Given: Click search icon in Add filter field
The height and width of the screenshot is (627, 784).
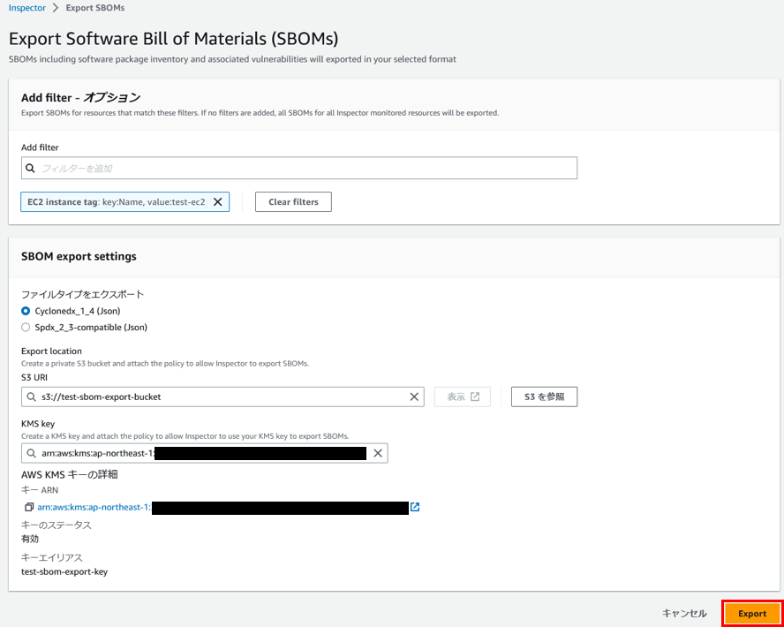Looking at the screenshot, I should [30, 169].
